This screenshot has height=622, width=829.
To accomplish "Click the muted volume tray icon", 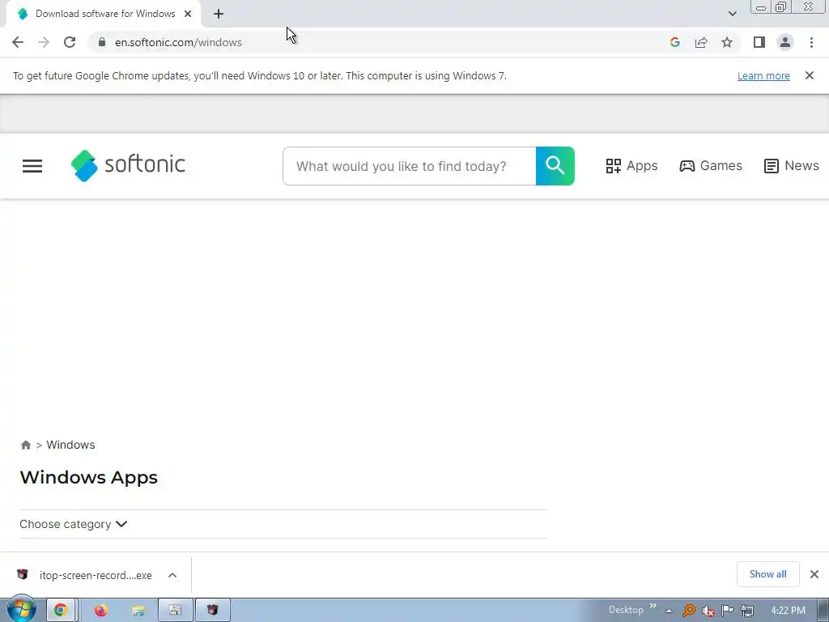I will (708, 611).
